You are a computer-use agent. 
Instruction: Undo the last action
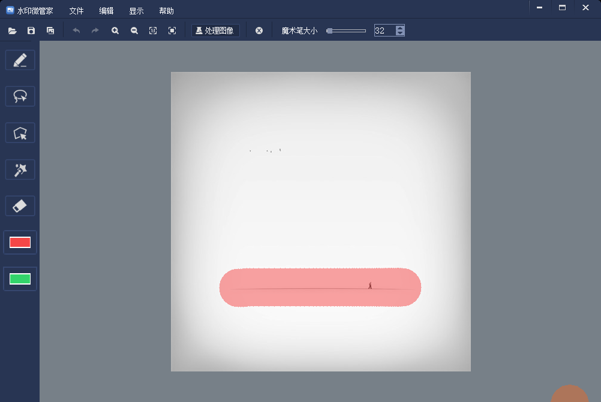click(76, 31)
